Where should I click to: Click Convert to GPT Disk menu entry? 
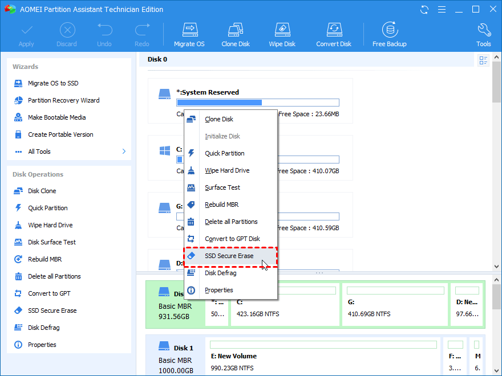(x=230, y=239)
